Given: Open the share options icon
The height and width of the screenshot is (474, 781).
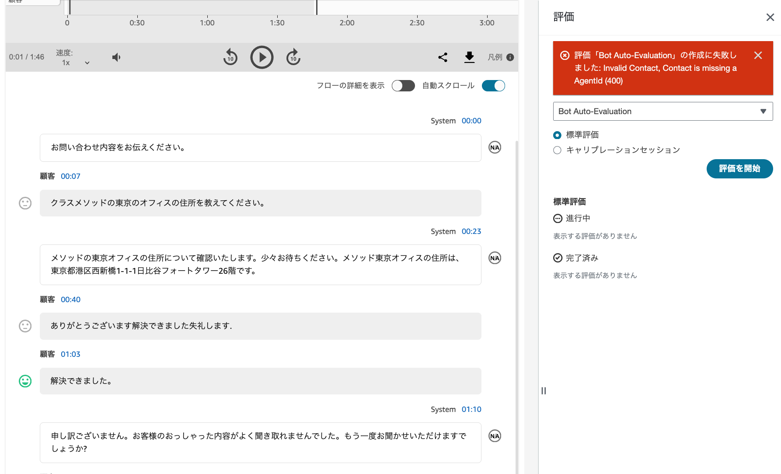Looking at the screenshot, I should 443,57.
